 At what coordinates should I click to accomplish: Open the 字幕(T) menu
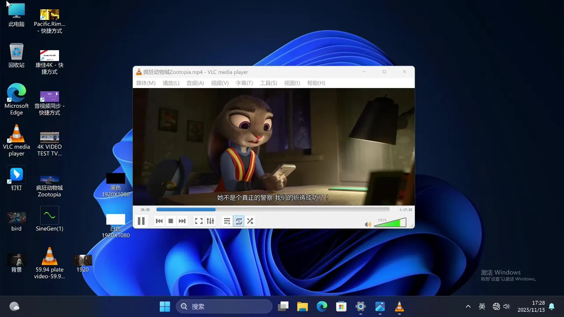click(244, 83)
